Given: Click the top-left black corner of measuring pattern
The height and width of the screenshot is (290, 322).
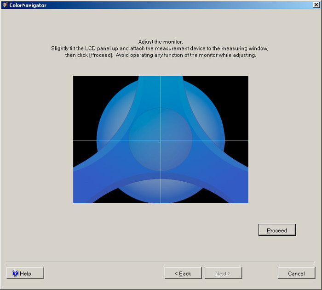Looking at the screenshot, I should click(83, 85).
